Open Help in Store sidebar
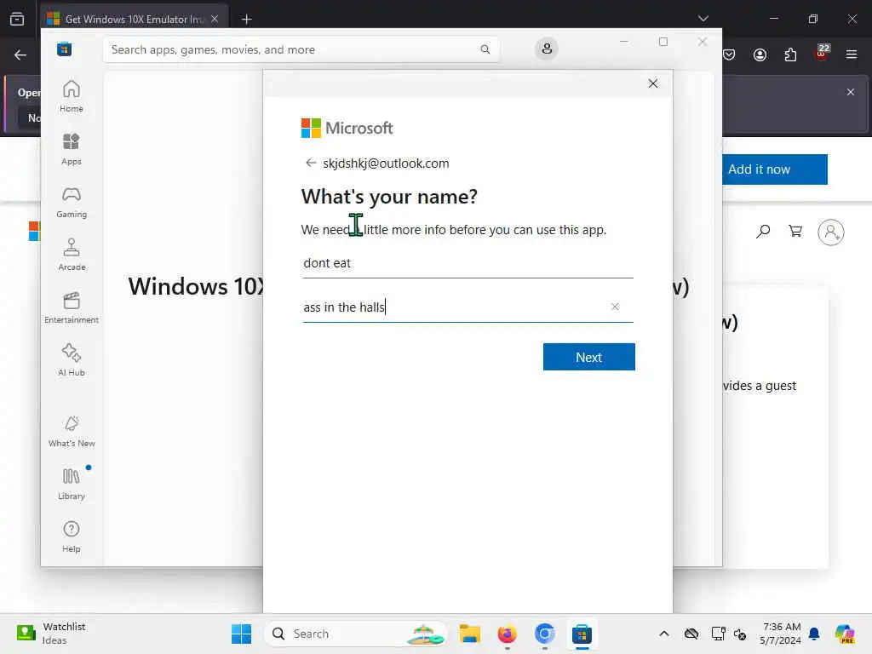Screen dimensions: 872x654 tap(72, 536)
